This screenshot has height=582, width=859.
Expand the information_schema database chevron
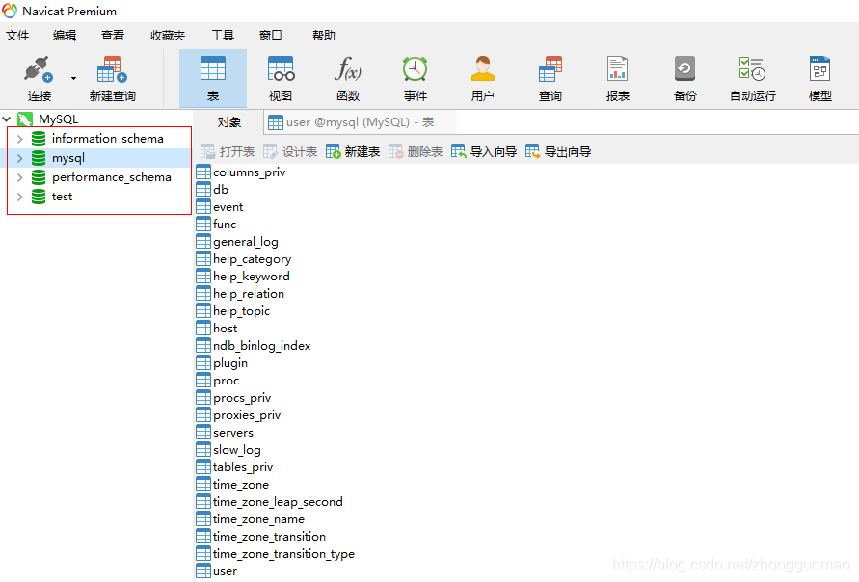pyautogui.click(x=19, y=139)
